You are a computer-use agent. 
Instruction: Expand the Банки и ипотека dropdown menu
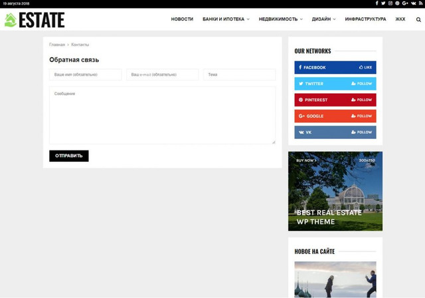[226, 19]
